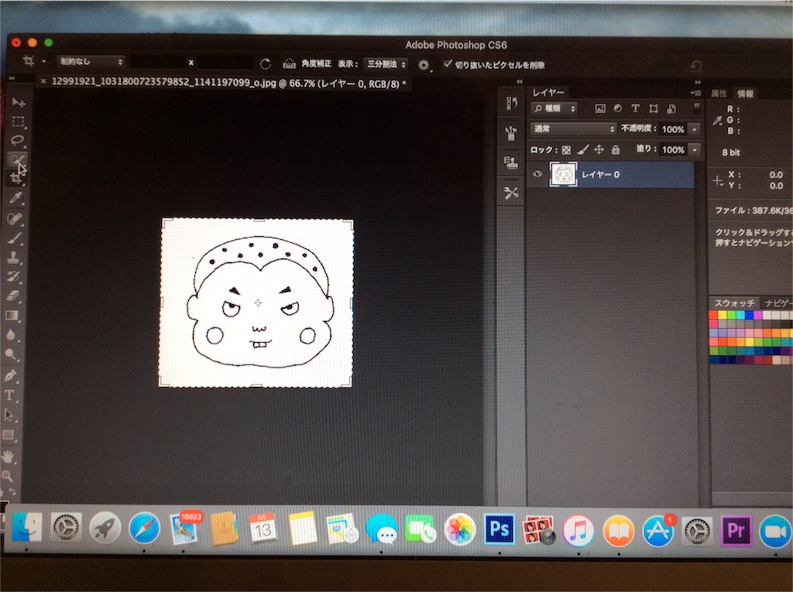Open 不透明度 opacity slider arrow
Screen dimensions: 793x592
[695, 129]
